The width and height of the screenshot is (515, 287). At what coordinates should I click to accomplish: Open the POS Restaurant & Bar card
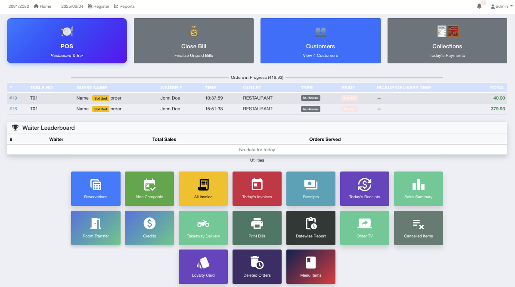67,41
